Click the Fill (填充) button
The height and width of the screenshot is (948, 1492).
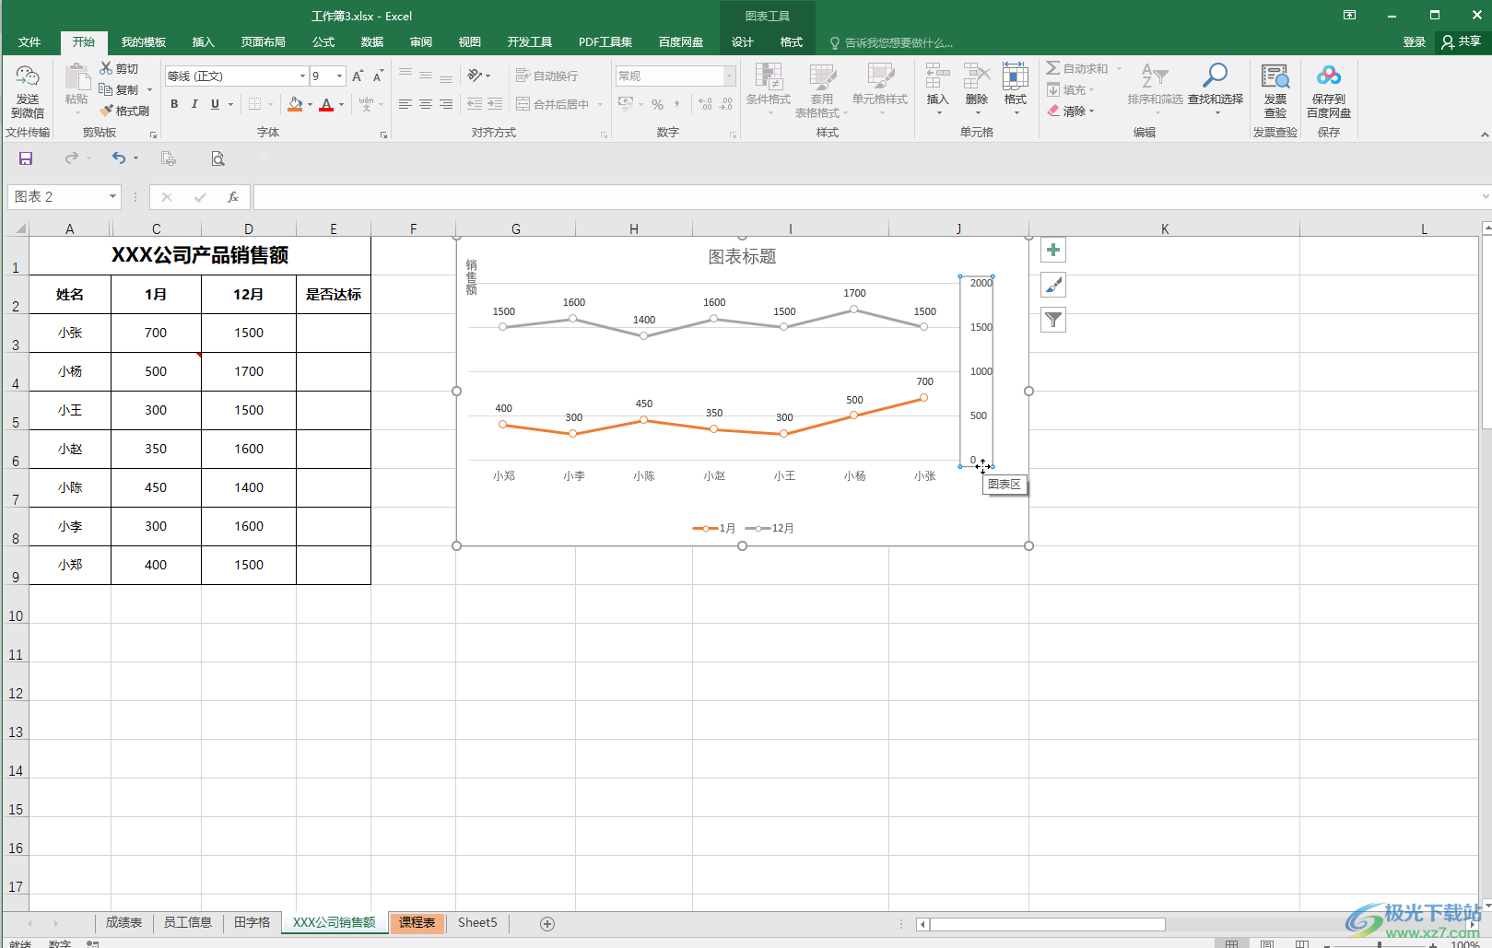1069,89
